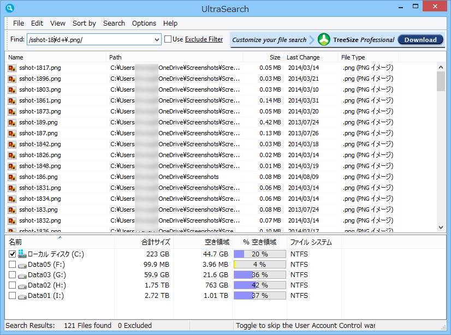The height and width of the screenshot is (335, 451).
Task: Click the UAC toggle text in status bar
Action: (305, 325)
